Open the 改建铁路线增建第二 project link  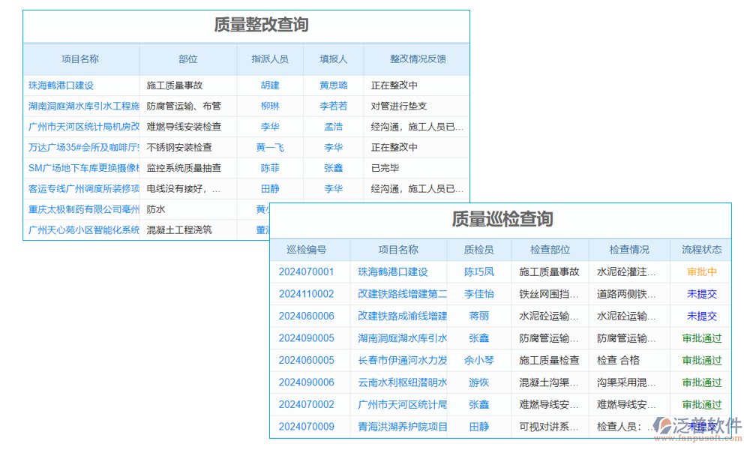tap(398, 294)
